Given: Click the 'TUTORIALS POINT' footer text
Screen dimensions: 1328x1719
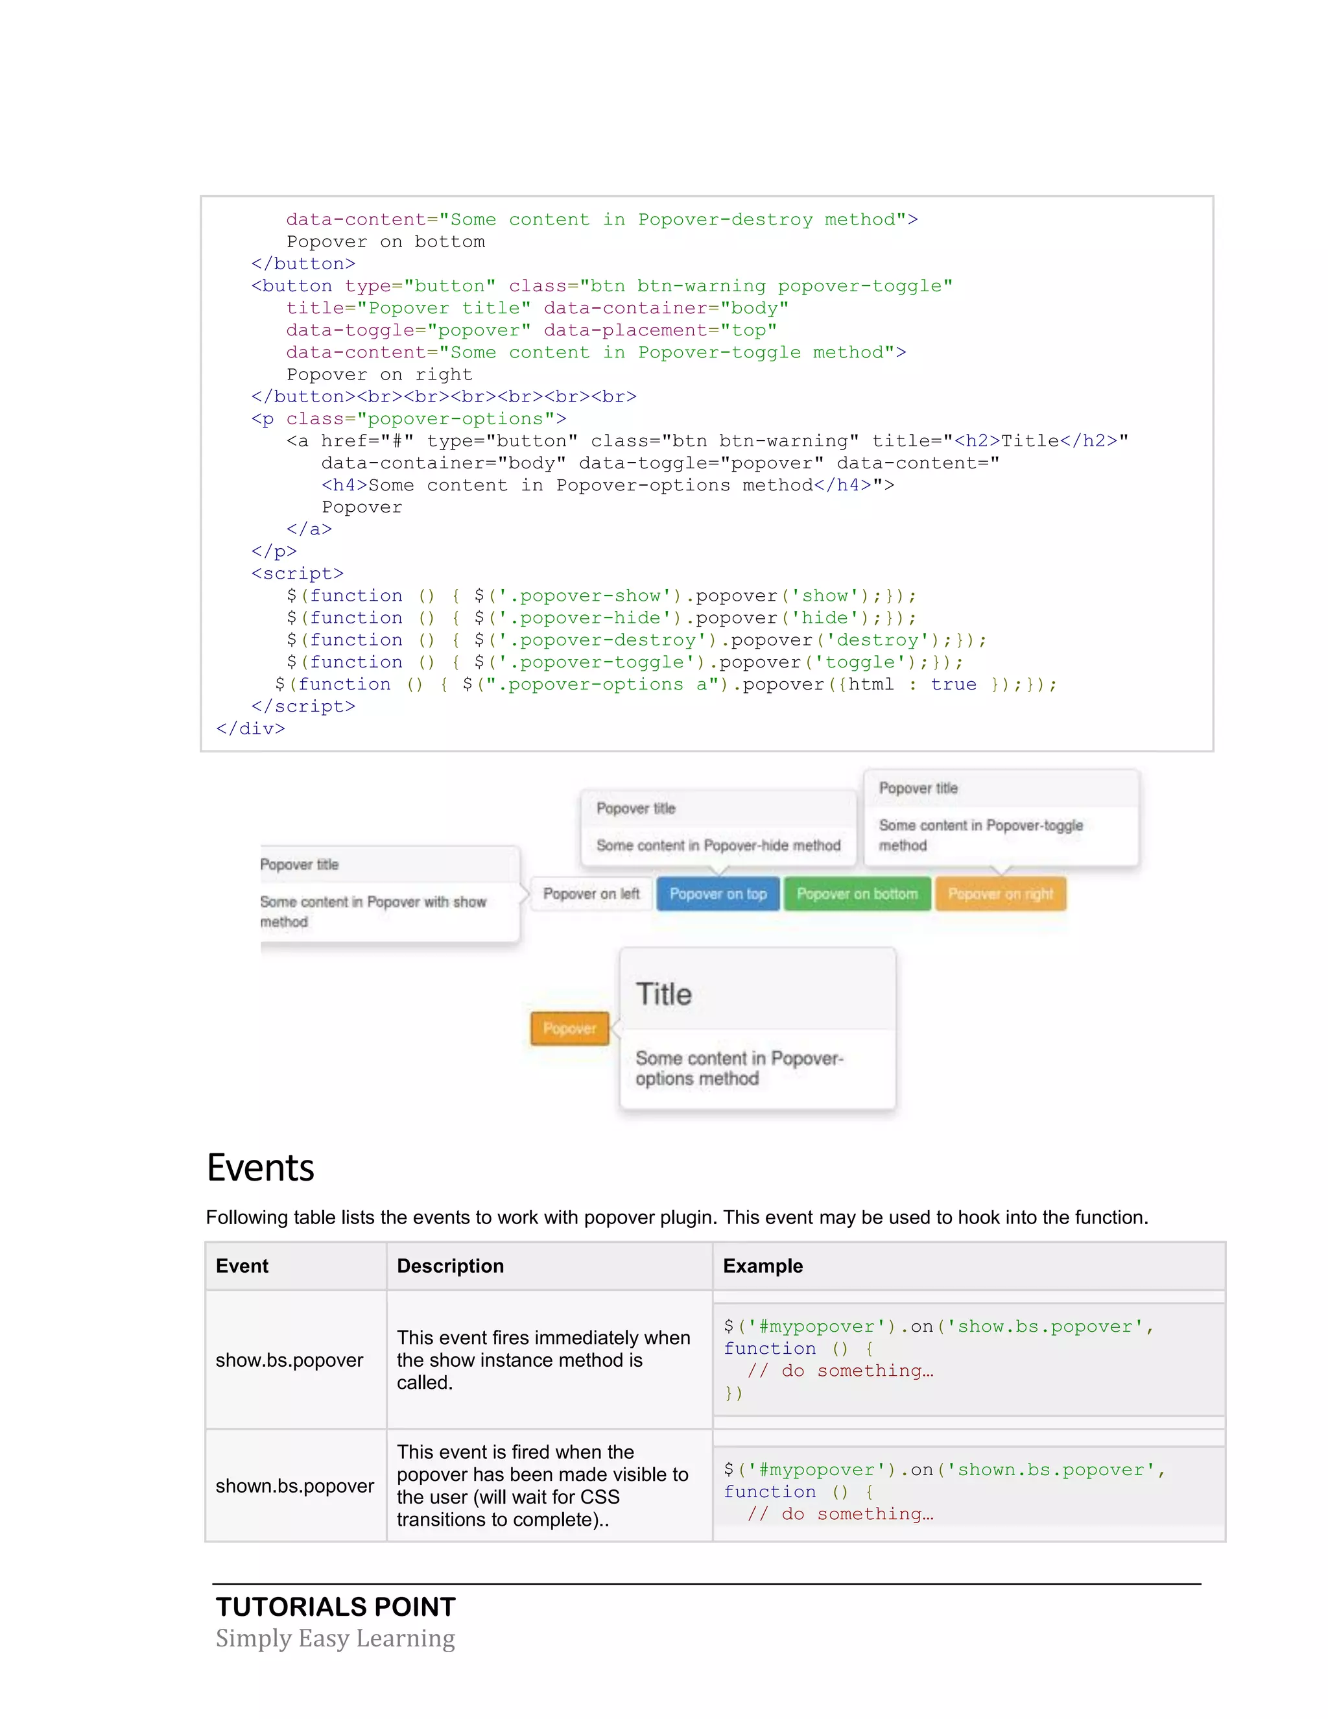Looking at the screenshot, I should [x=336, y=1606].
